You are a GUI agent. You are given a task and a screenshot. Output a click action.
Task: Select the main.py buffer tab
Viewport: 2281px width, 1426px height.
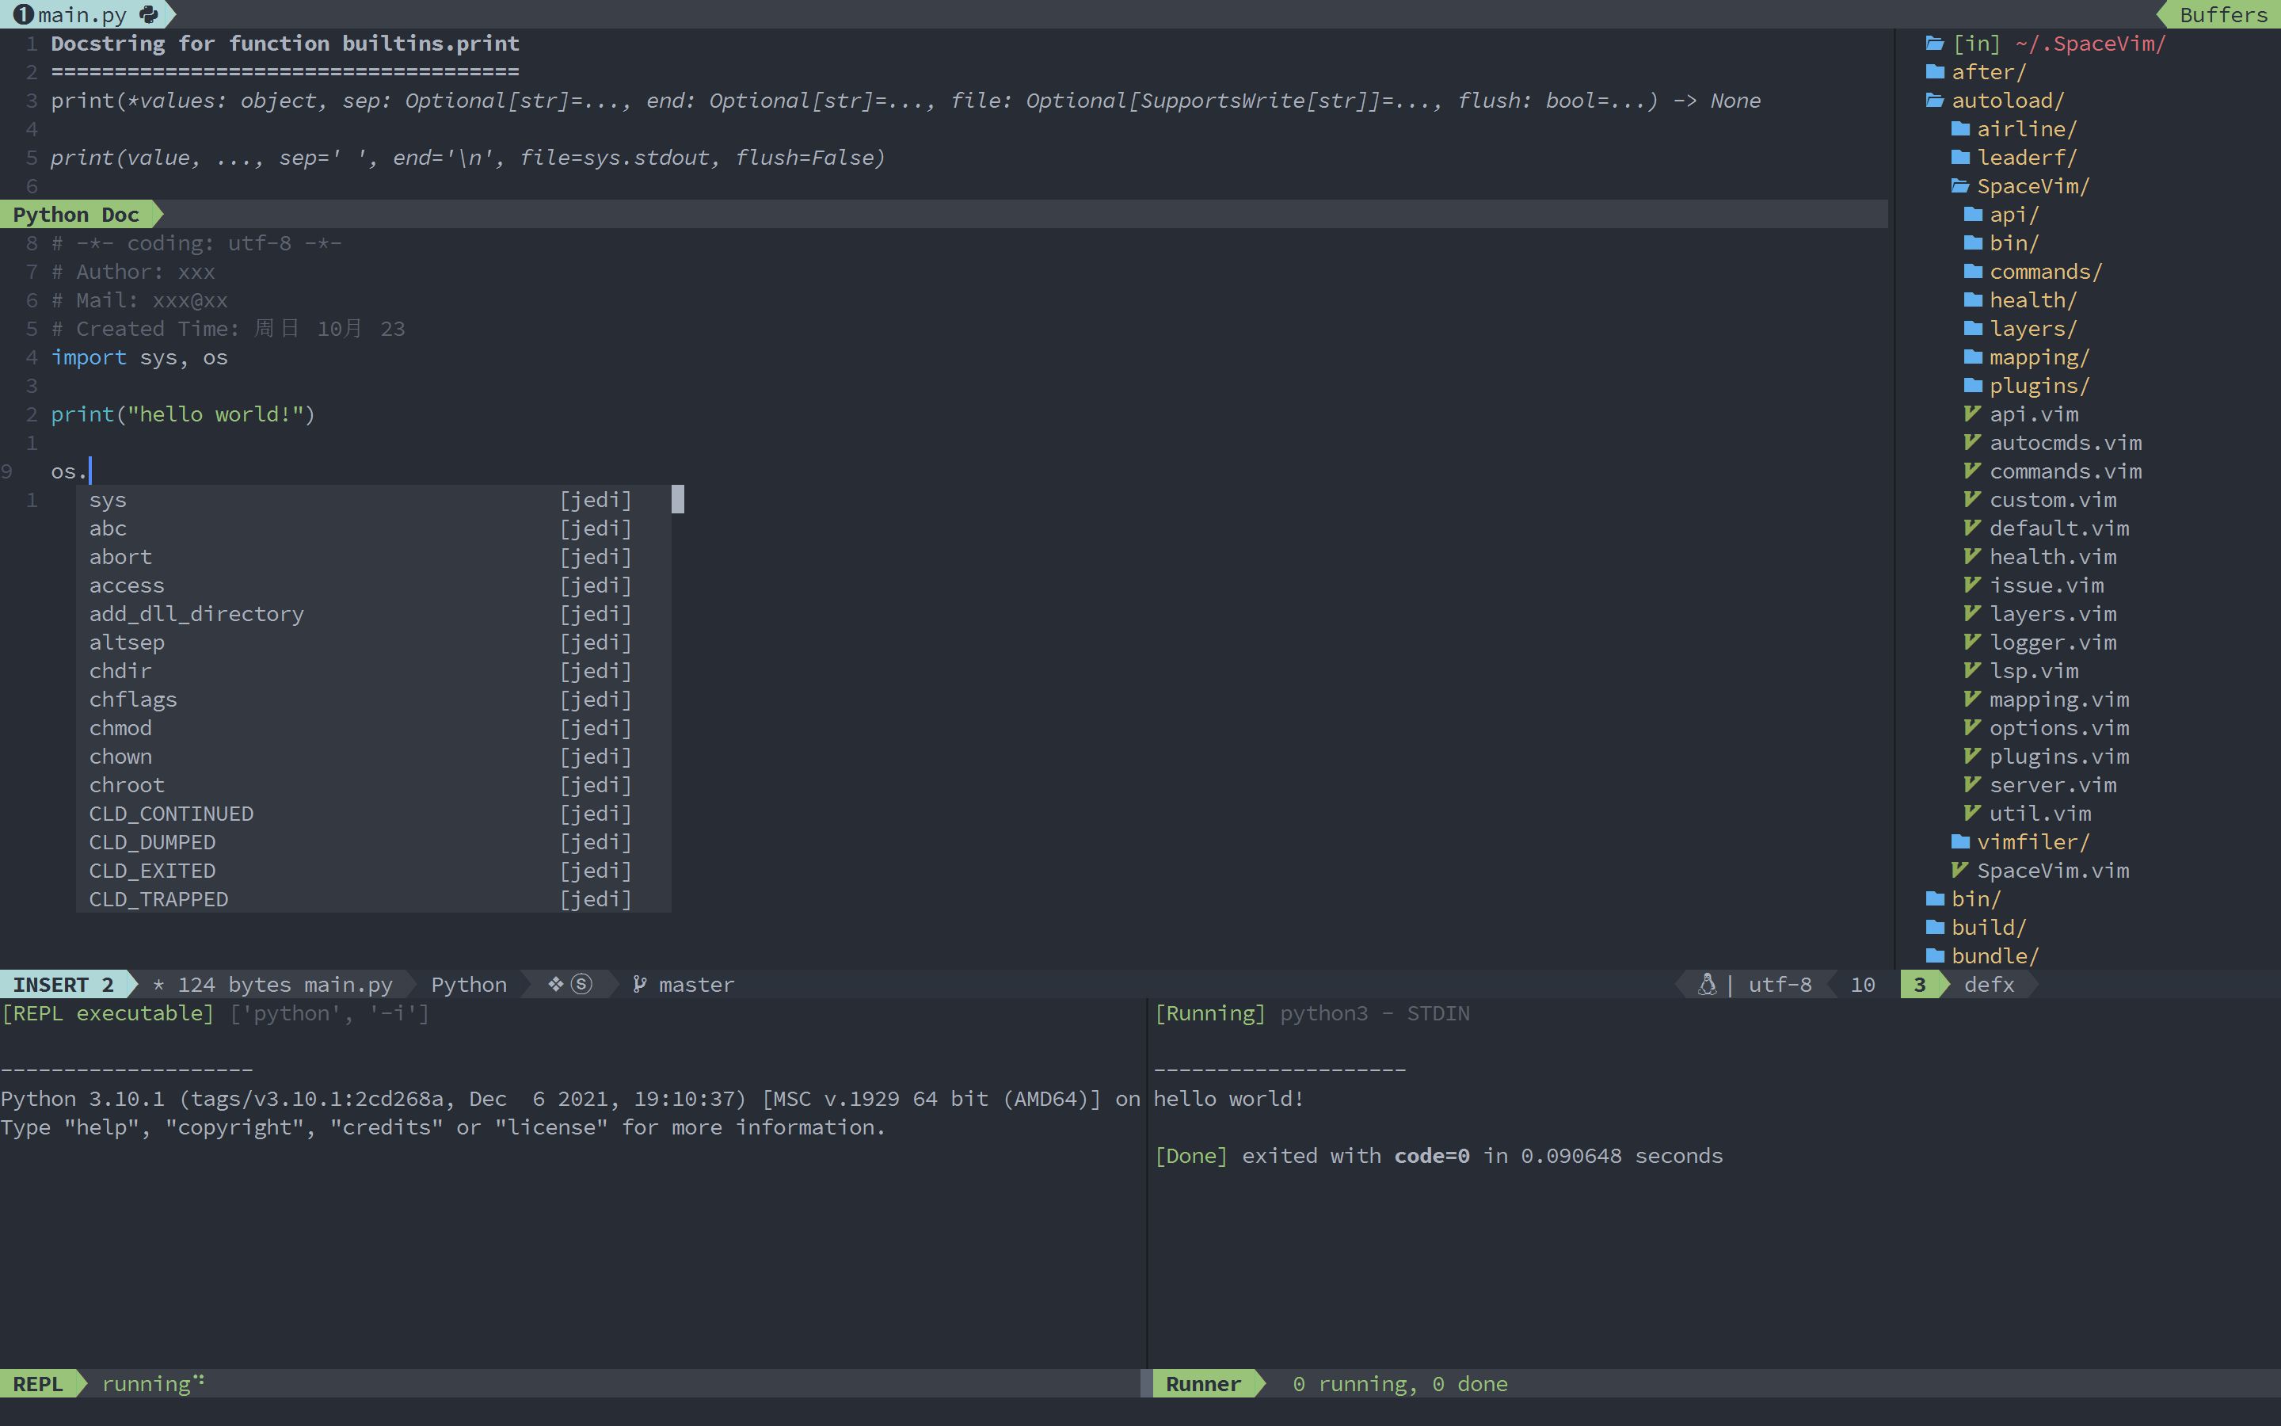(x=82, y=14)
